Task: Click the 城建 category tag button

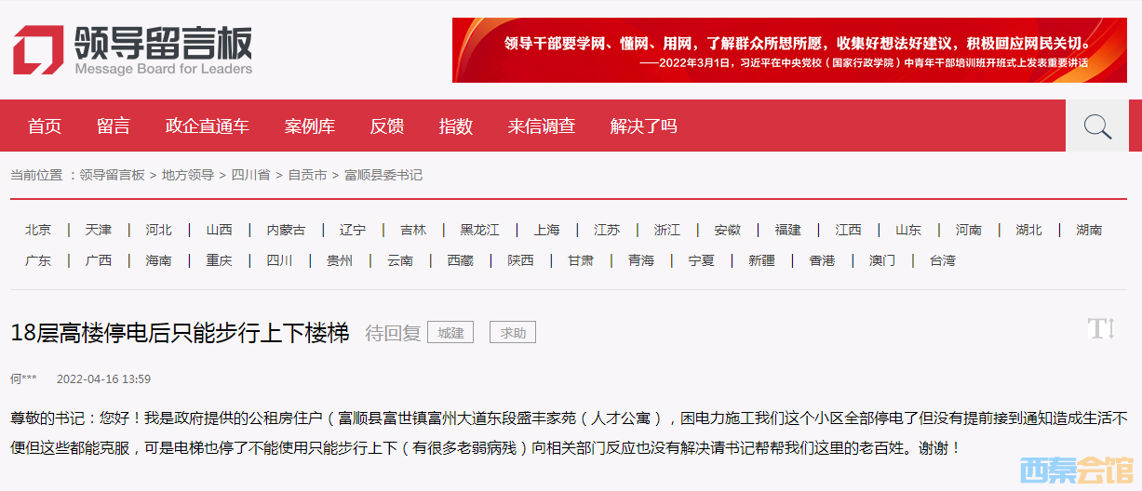Action: [x=451, y=332]
